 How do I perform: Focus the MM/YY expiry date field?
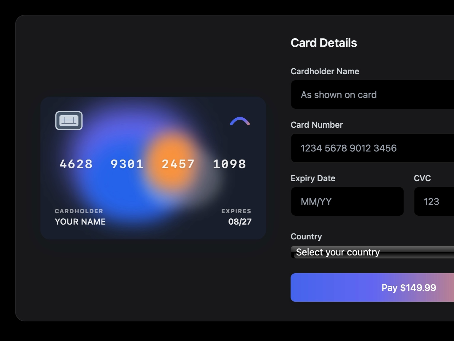click(347, 202)
